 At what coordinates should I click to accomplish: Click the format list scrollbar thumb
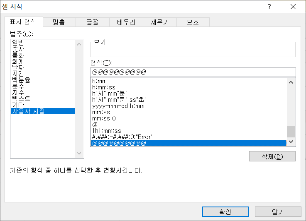pos(291,132)
